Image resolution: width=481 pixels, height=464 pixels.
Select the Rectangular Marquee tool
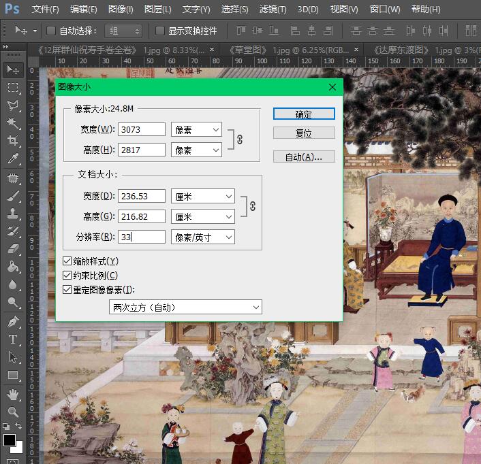[x=13, y=88]
